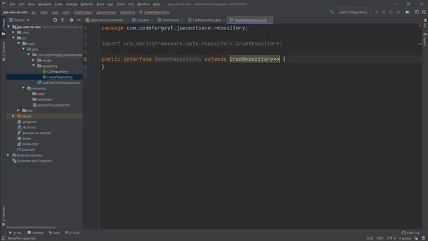Screen dimensions: 428x241
Task: Click the IntelliJ IDEA app logo icon
Action: pyautogui.click(x=5, y=4)
